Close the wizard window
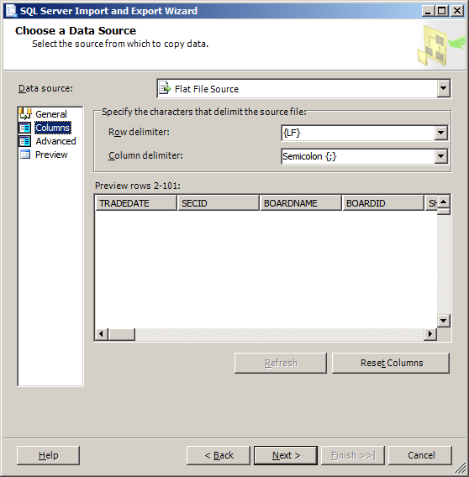This screenshot has width=469, height=477. (457, 11)
